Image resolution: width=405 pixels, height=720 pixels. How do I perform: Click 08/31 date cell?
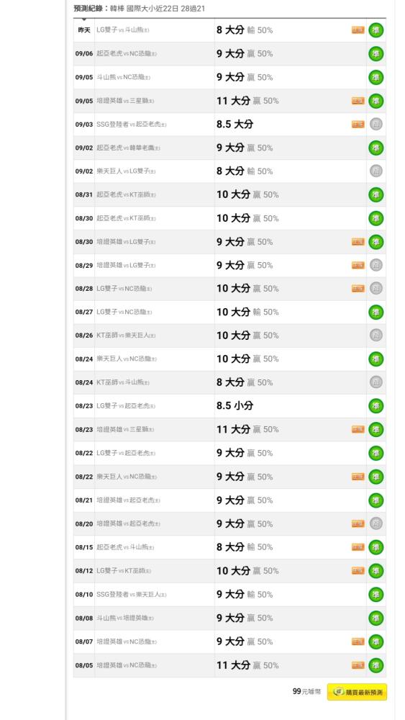[84, 194]
